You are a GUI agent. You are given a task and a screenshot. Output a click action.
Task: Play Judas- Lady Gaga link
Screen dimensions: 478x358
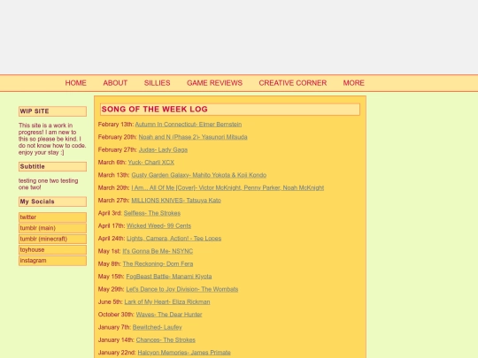click(163, 149)
